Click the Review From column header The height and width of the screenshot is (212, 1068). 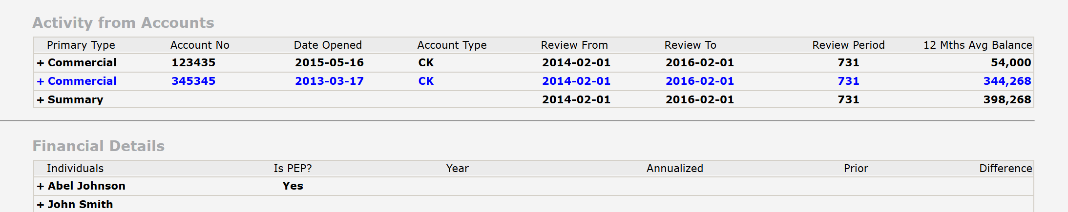click(x=574, y=45)
